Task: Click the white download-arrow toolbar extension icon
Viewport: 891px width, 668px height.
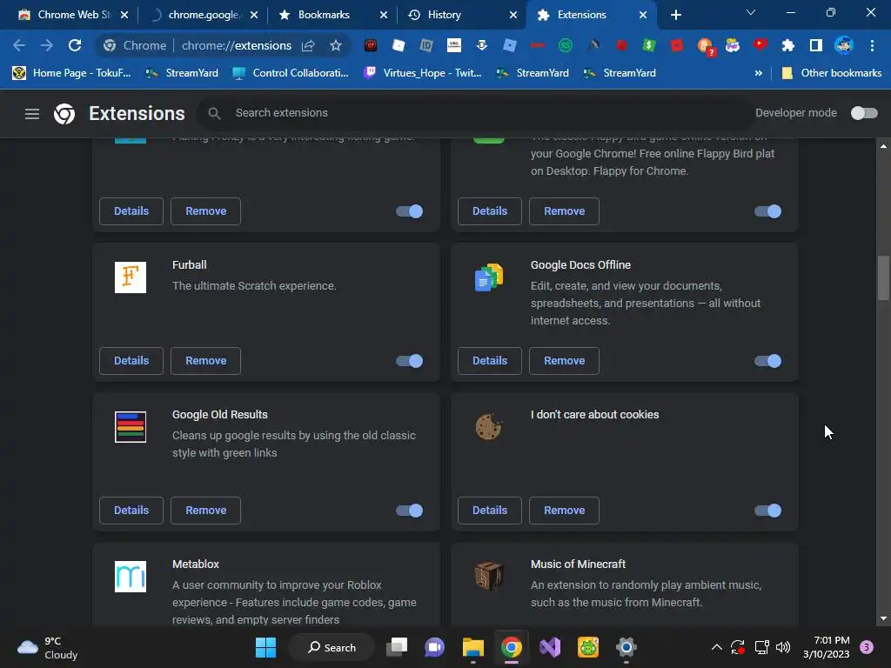Action: point(482,45)
